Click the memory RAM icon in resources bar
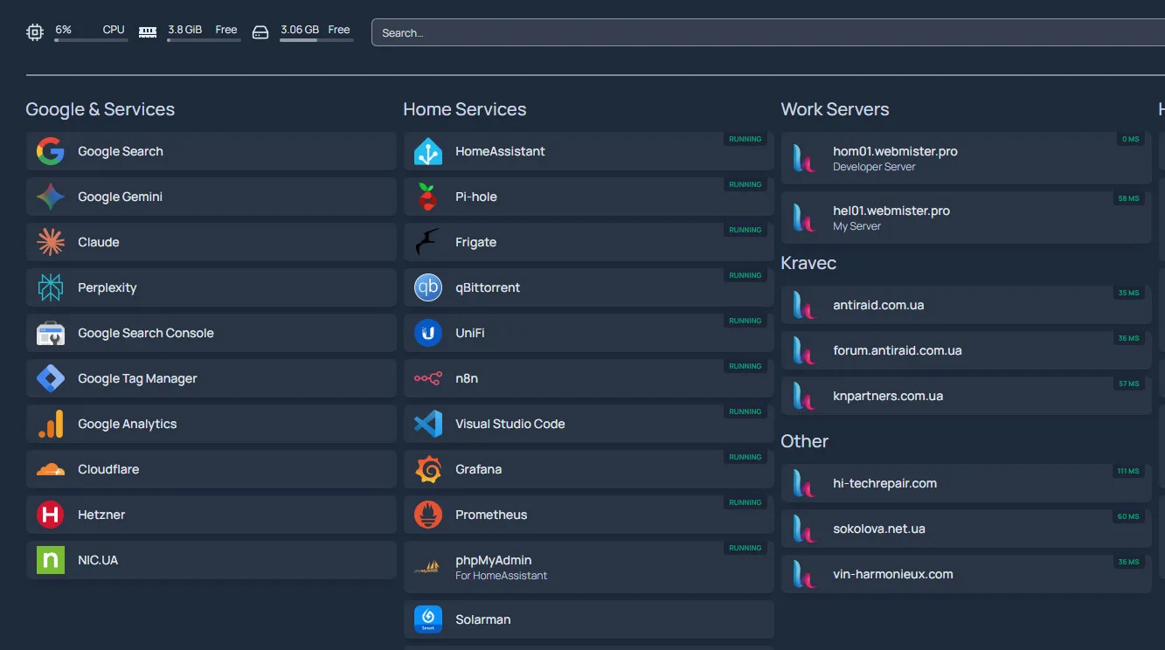Image resolution: width=1165 pixels, height=650 pixels. [x=148, y=32]
